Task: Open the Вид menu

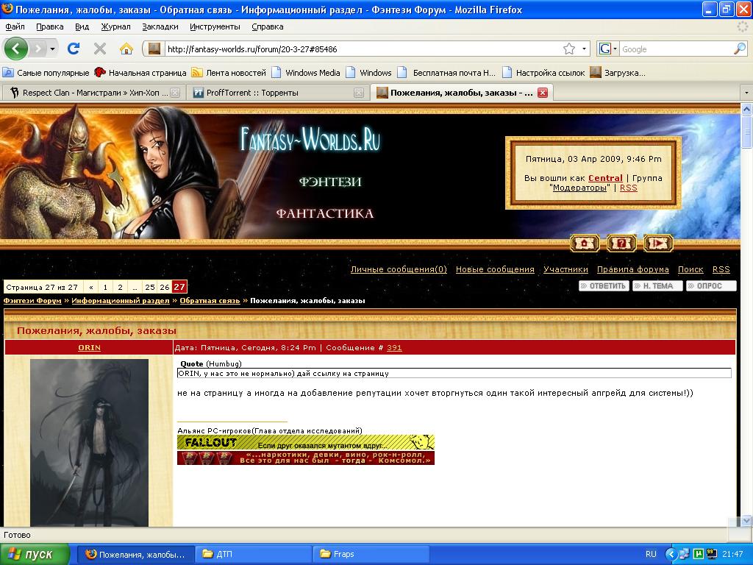Action: point(82,26)
